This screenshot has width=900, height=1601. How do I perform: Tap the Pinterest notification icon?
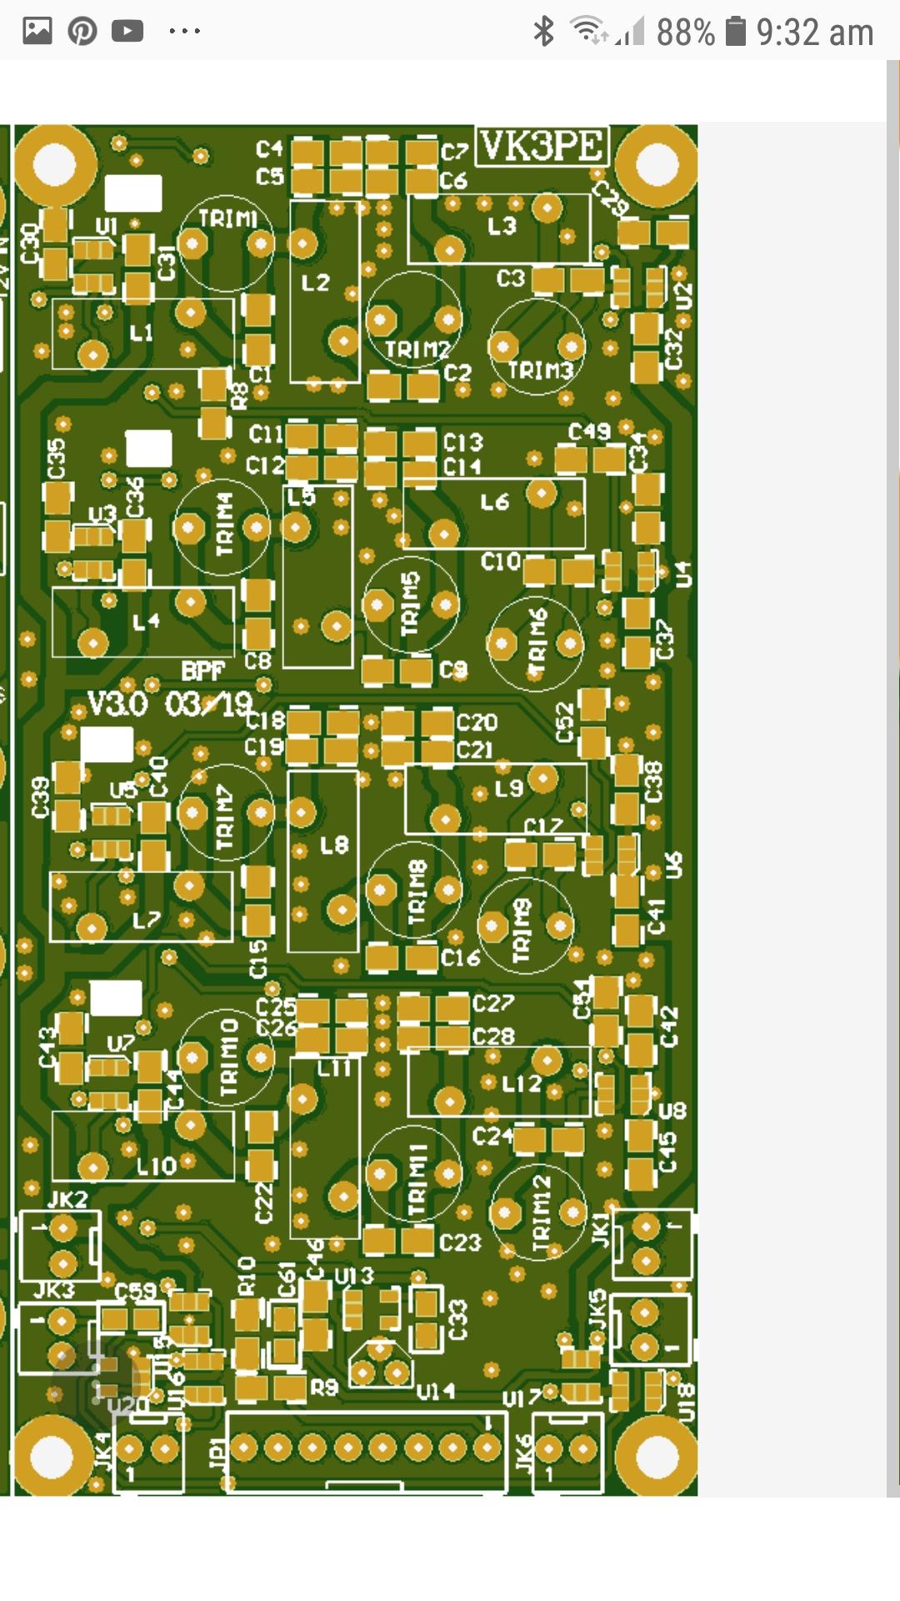tap(82, 32)
